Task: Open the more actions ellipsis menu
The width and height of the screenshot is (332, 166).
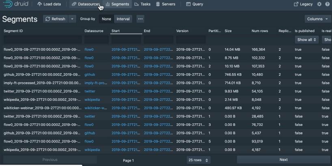Action: (x=140, y=19)
